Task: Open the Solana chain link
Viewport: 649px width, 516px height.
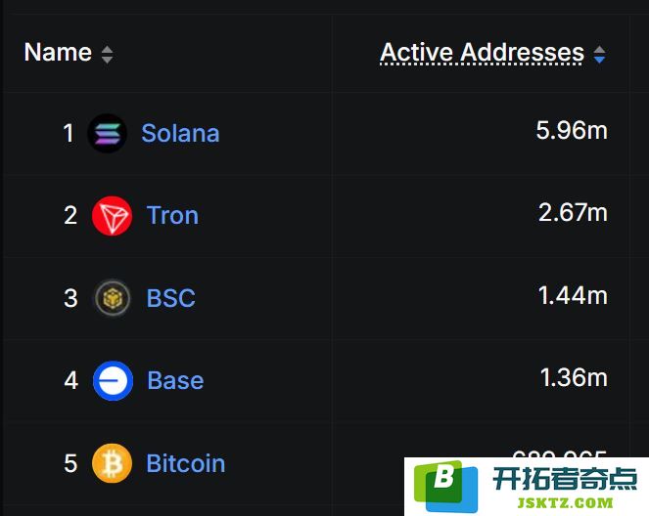Action: pyautogui.click(x=180, y=134)
